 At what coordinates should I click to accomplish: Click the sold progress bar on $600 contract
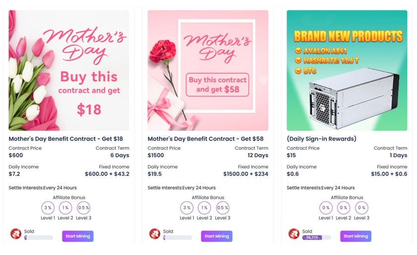point(39,238)
